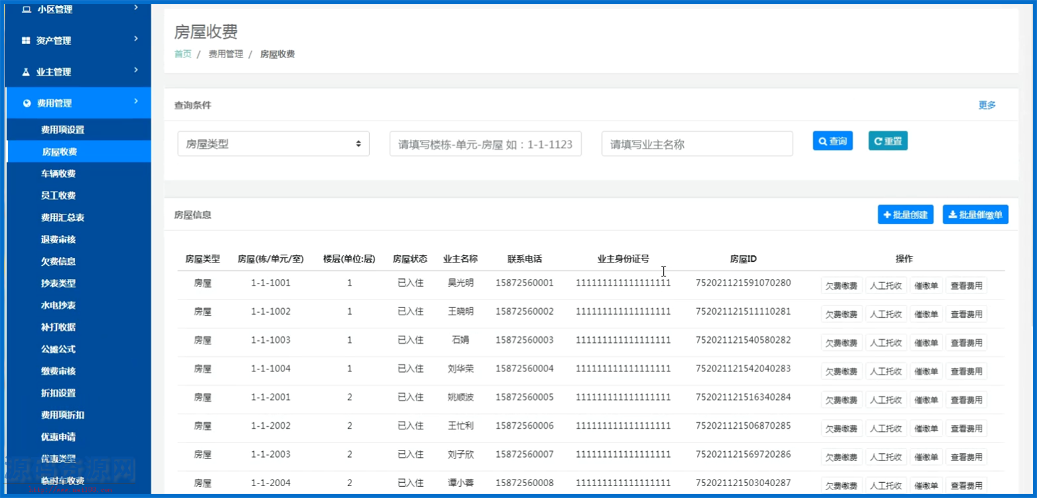Click 查看费用 for room 1-1-1003
Screen dimensions: 1037x498
click(966, 343)
